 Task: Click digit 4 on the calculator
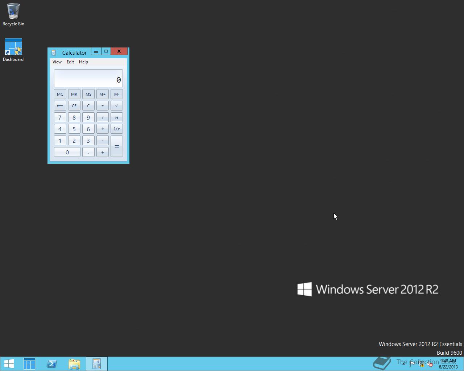pos(60,129)
